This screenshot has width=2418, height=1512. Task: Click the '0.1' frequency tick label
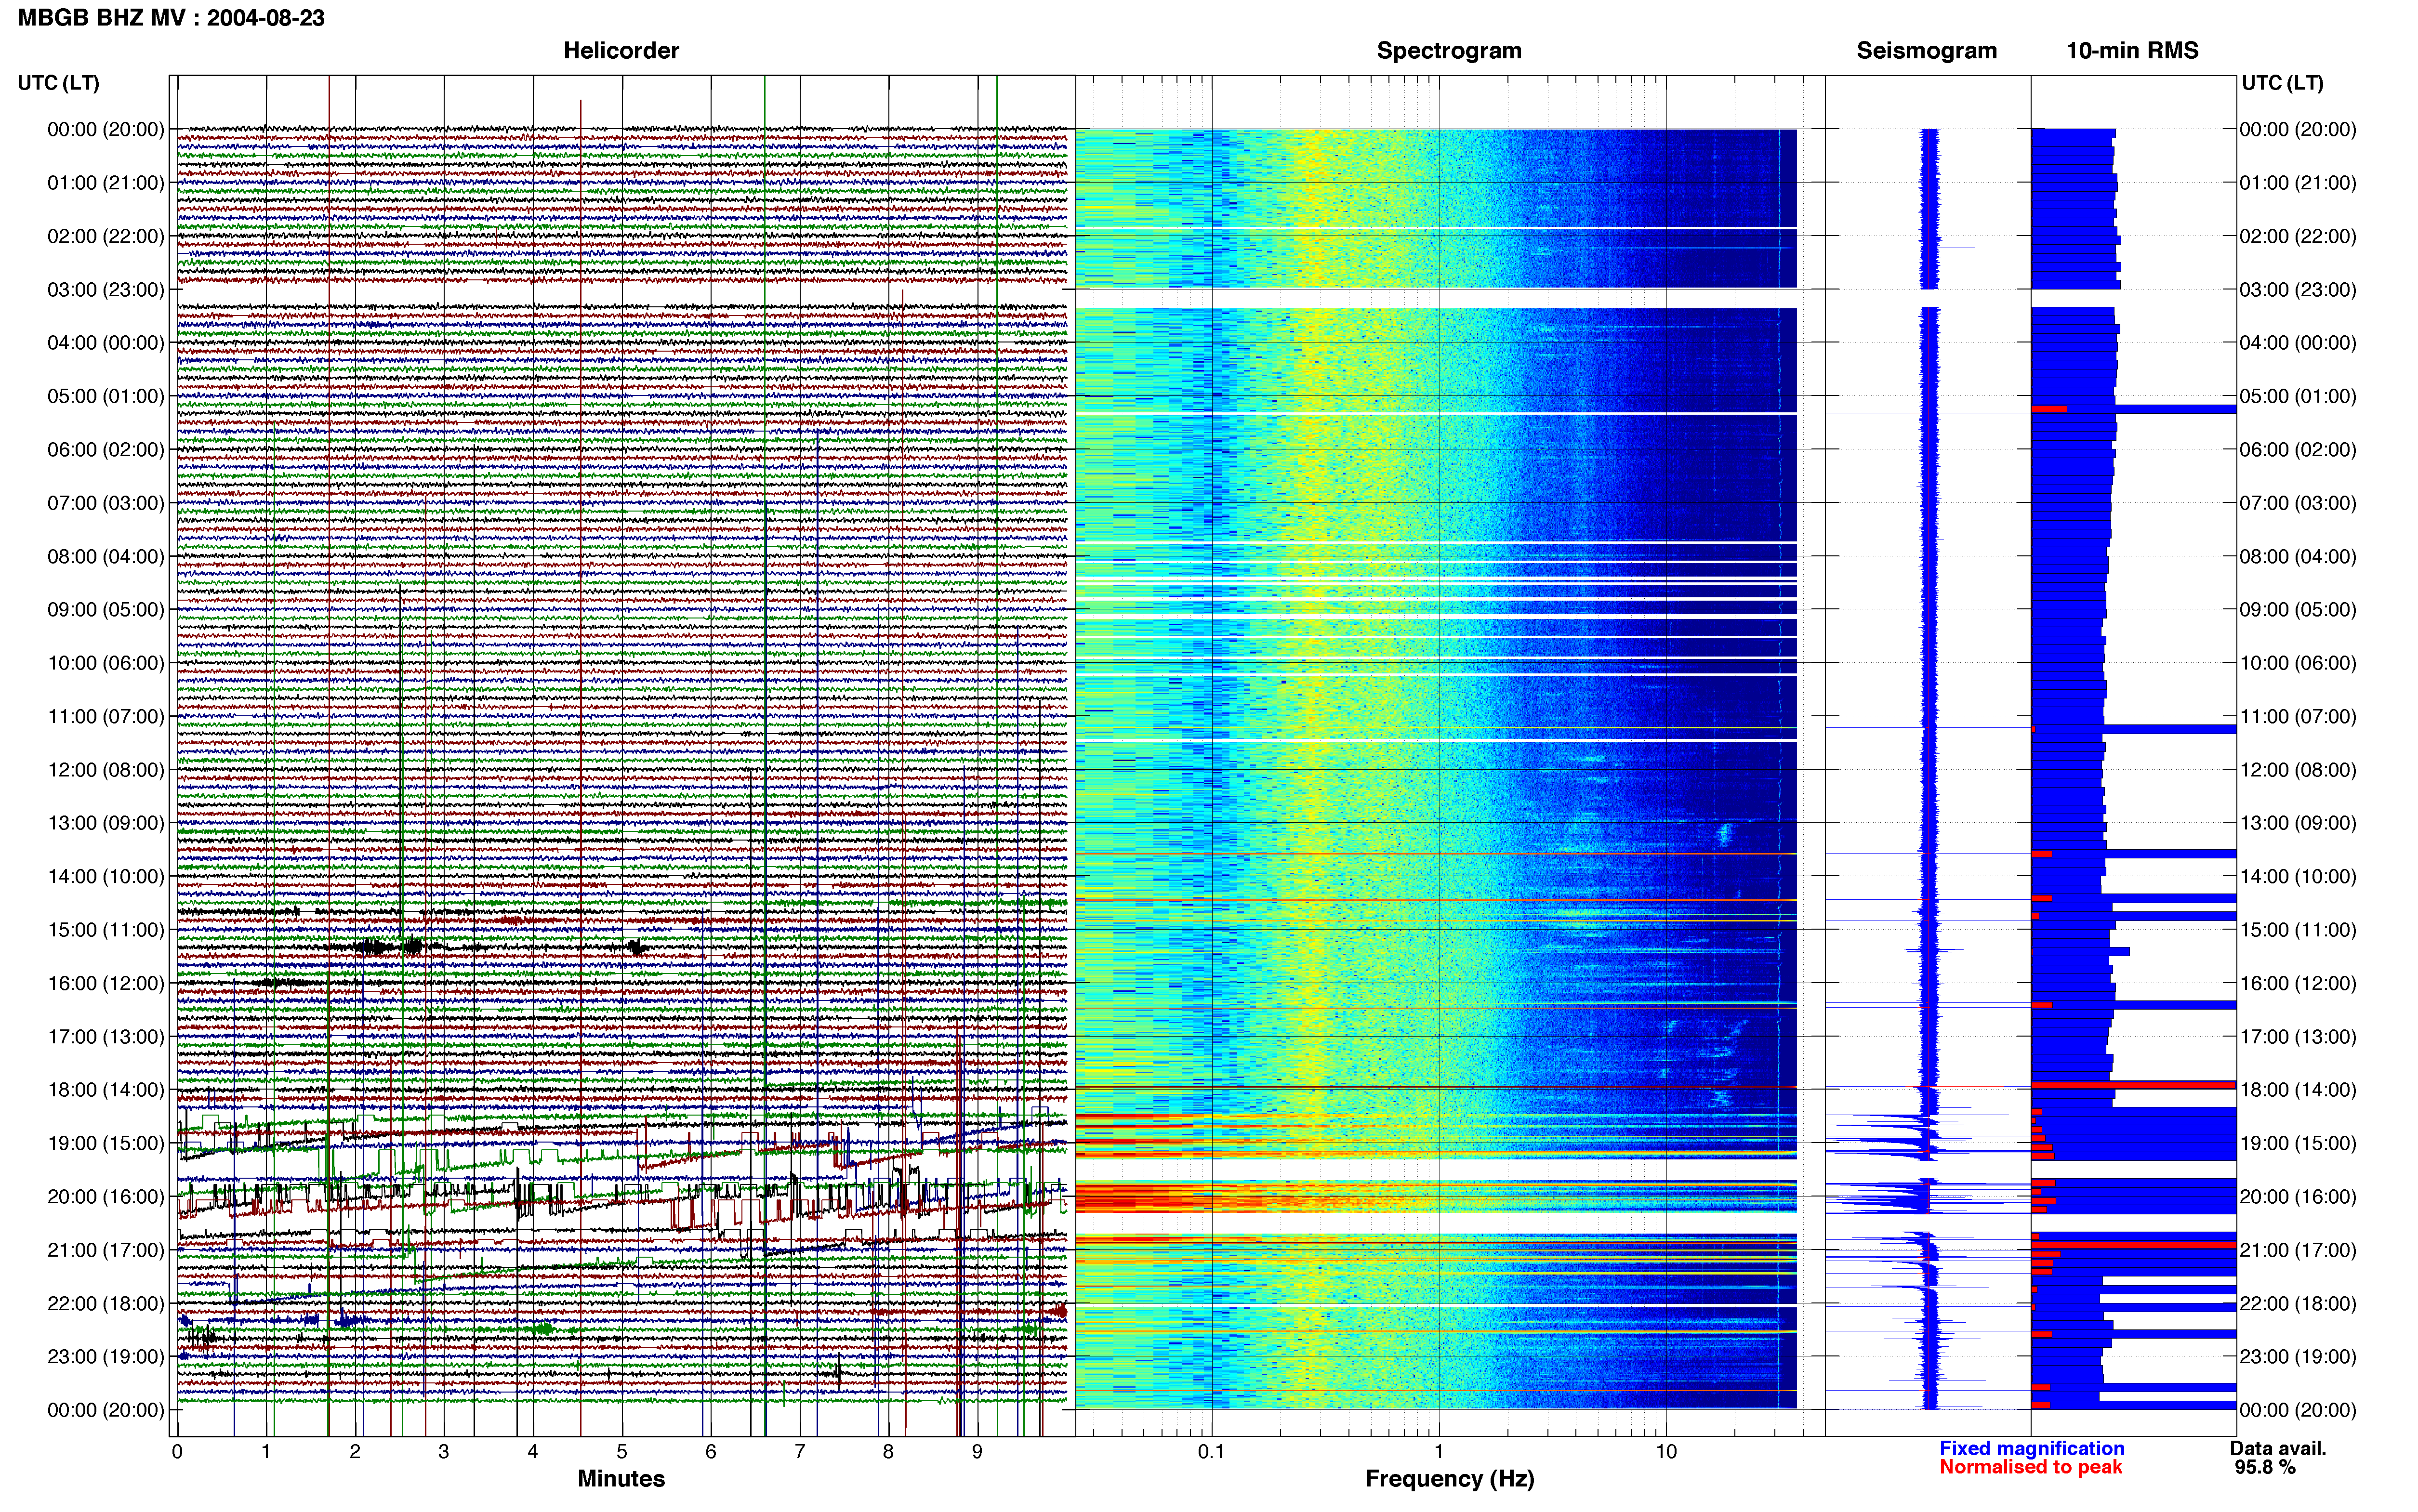click(x=1211, y=1452)
